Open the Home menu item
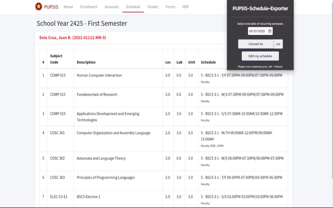The width and height of the screenshot is (333, 208). pyautogui.click(x=68, y=7)
